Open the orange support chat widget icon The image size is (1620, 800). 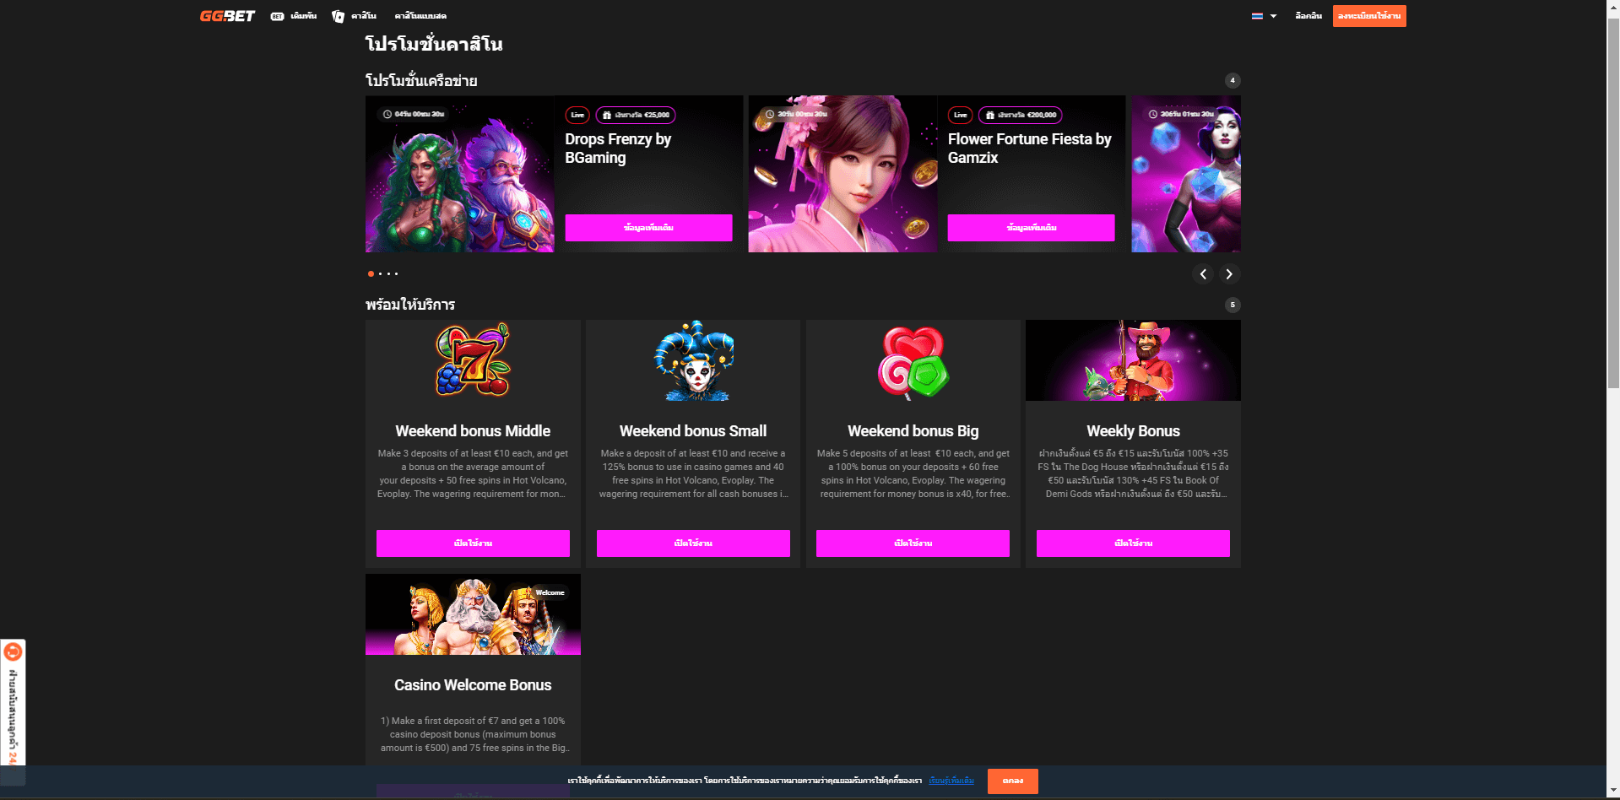click(x=13, y=651)
